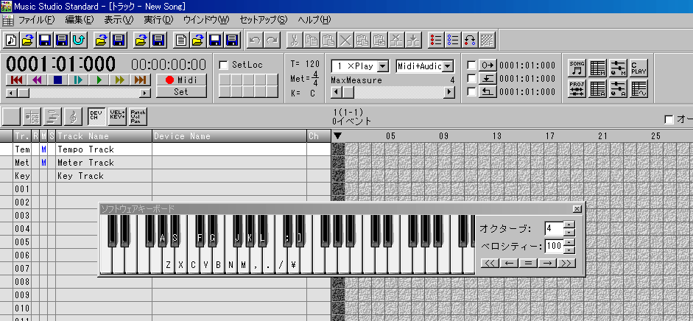Tick the checkbox beside the return arrow button
Image resolution: width=693 pixels, height=321 pixels.
472,92
